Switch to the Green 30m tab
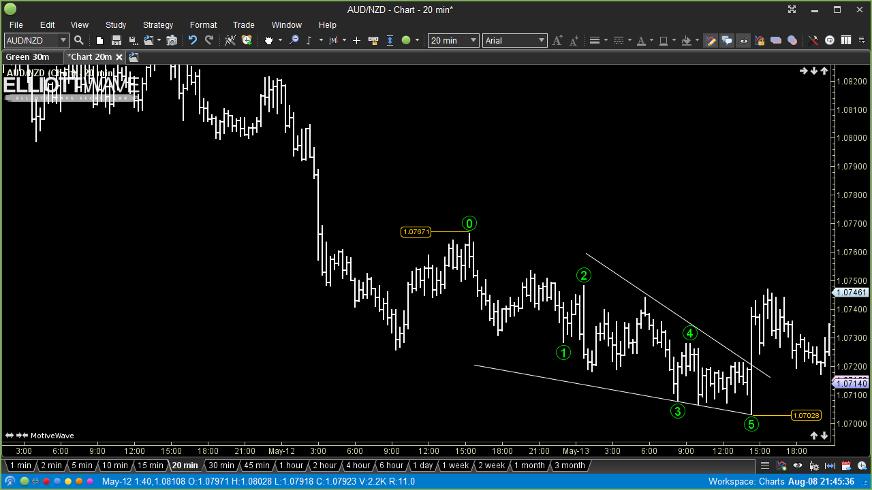This screenshot has height=490, width=872. 27,56
